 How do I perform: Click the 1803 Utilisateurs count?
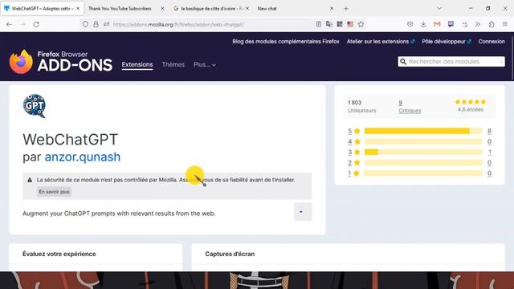point(362,107)
